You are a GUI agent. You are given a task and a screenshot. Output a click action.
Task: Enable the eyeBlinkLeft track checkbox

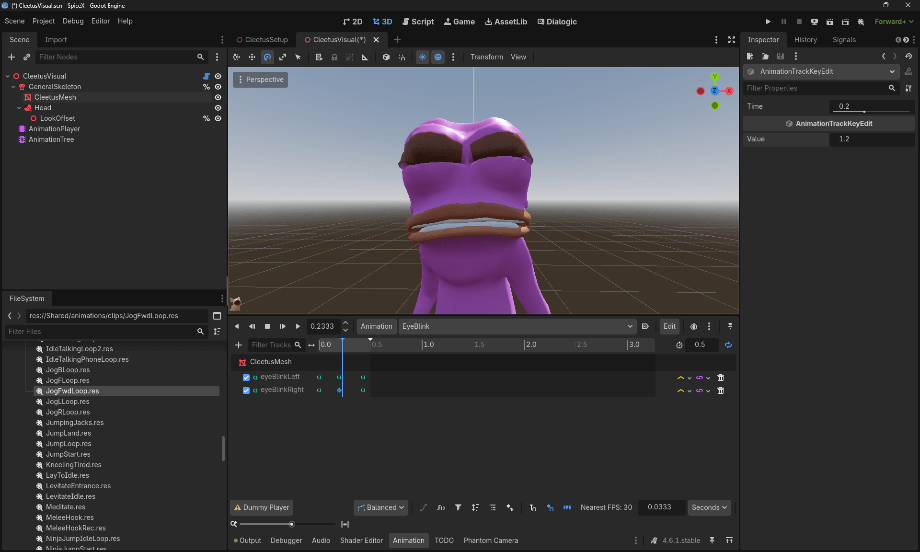pyautogui.click(x=246, y=378)
